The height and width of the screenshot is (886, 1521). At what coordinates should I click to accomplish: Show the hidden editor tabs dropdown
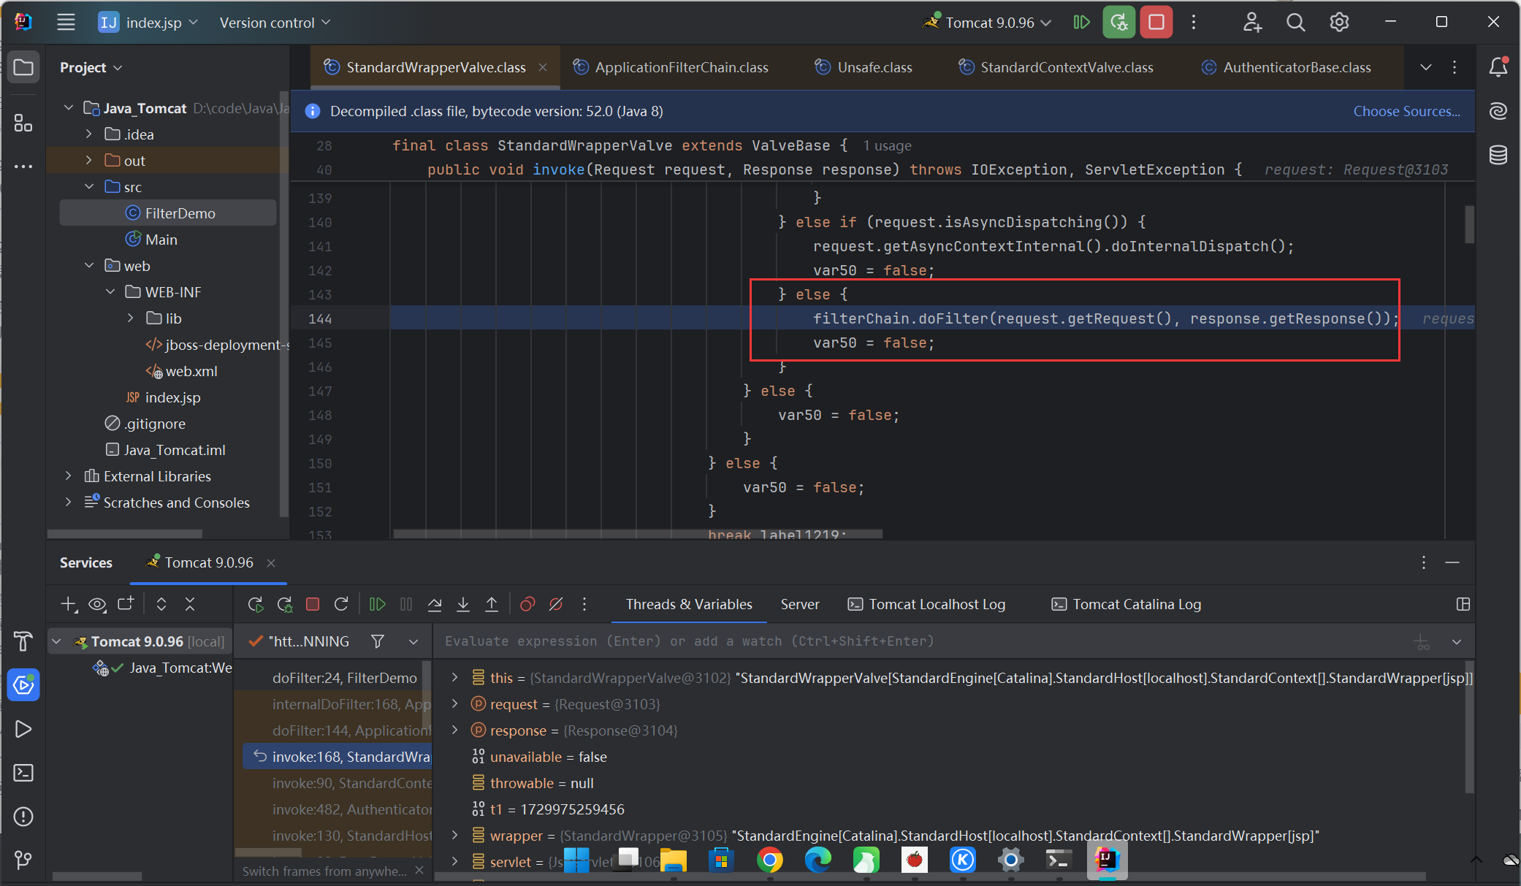pos(1425,67)
